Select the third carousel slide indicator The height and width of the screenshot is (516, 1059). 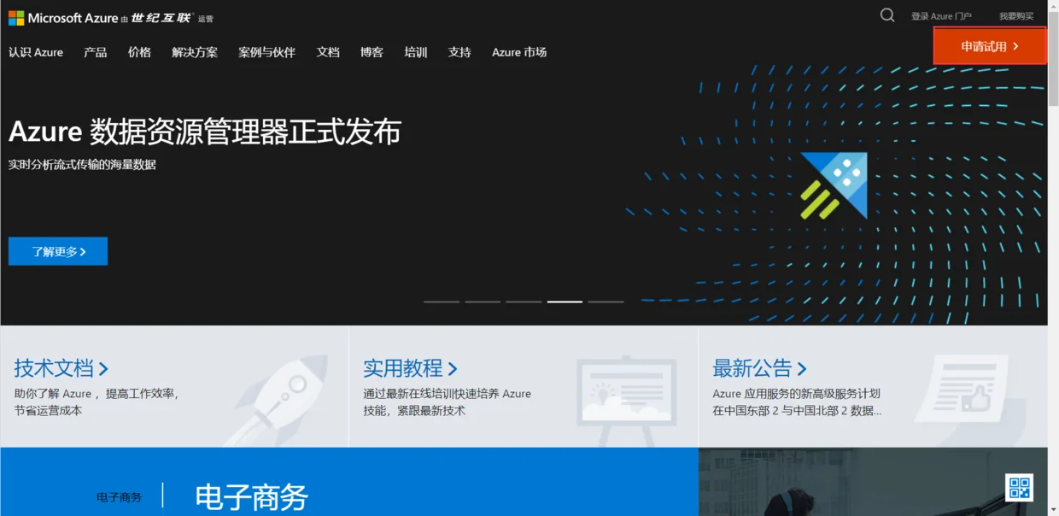pos(524,302)
